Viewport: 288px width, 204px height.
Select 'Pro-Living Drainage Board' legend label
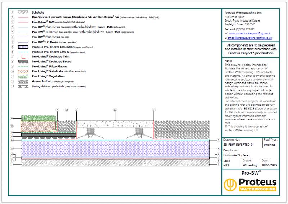click(x=51, y=62)
